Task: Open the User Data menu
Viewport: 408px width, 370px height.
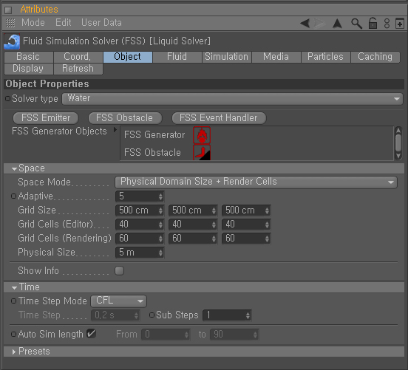Action: coord(101,23)
